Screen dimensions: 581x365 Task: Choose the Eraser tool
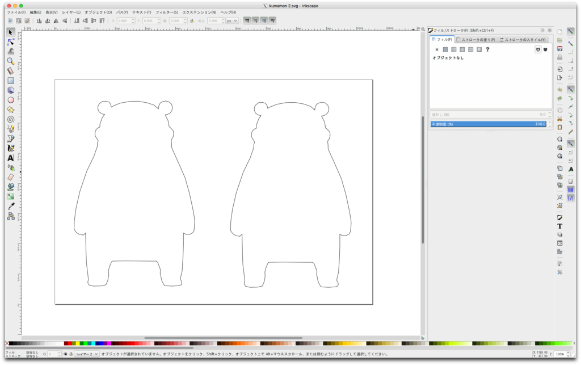[11, 177]
